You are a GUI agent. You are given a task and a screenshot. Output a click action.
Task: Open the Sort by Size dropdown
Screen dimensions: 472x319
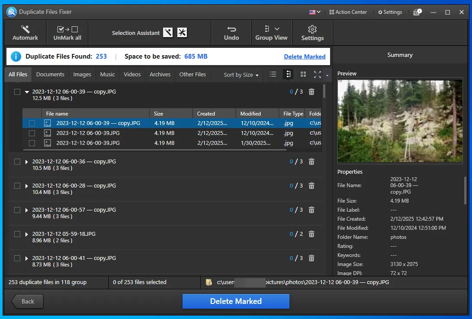(241, 75)
